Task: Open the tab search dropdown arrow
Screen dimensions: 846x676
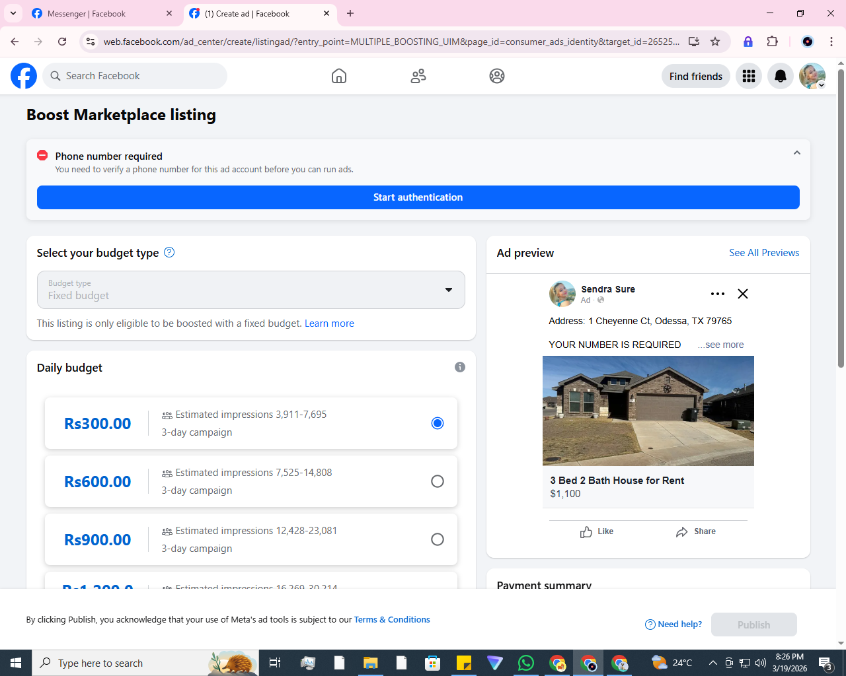Action: [x=13, y=13]
